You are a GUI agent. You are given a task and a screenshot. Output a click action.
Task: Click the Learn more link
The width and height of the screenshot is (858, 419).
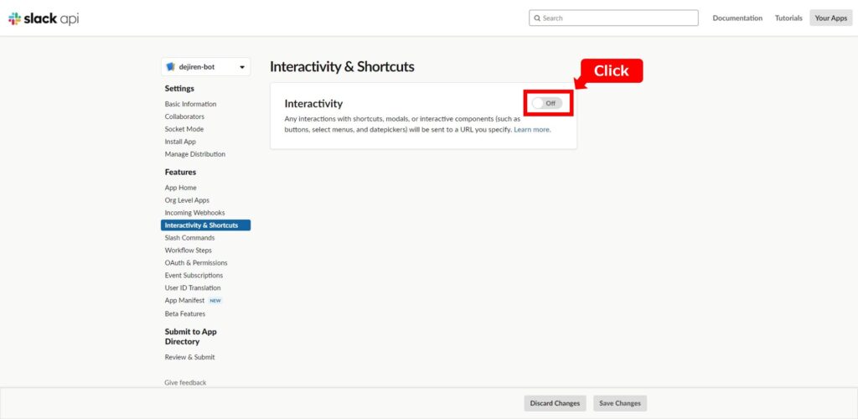point(532,130)
